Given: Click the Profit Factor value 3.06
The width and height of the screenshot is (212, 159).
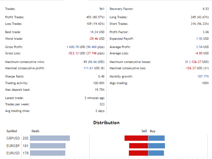Looking at the screenshot, I should click(x=205, y=32).
